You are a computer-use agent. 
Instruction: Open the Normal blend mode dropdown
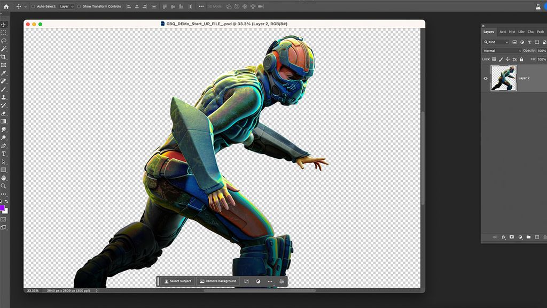pyautogui.click(x=499, y=50)
